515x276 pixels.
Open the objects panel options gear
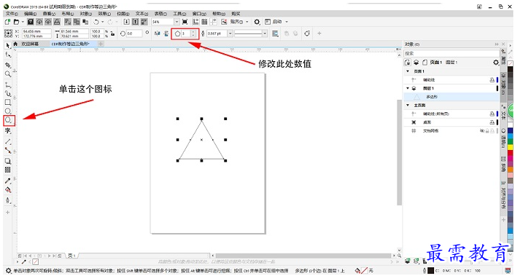[x=495, y=62]
